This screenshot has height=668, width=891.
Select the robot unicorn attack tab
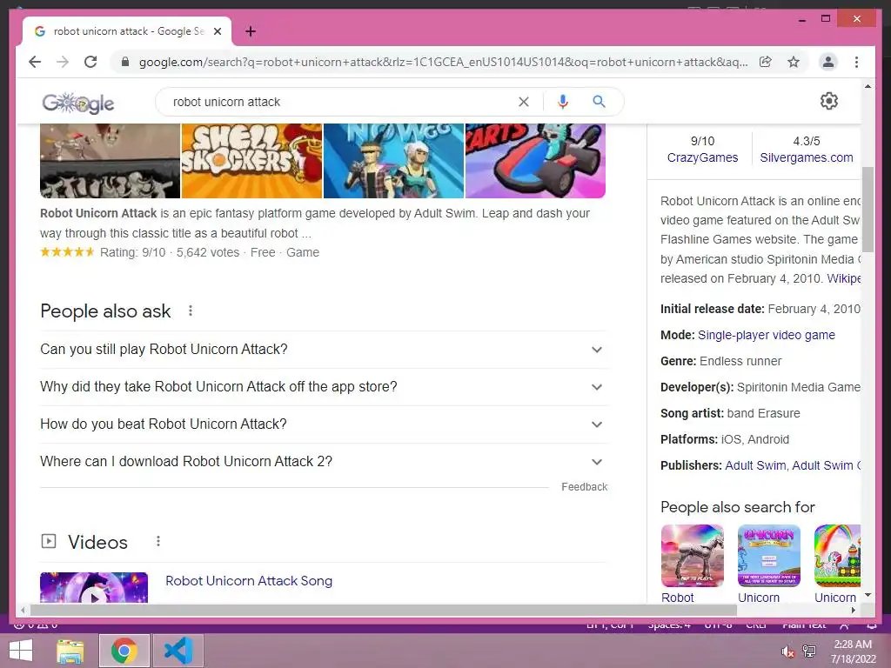click(127, 31)
